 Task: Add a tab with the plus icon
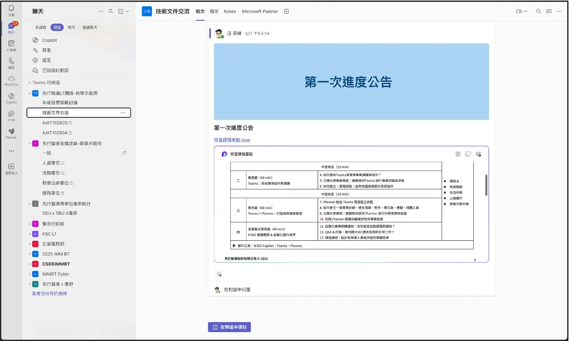click(286, 12)
